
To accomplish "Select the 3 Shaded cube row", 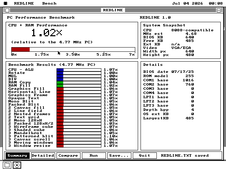I will (26, 130).
